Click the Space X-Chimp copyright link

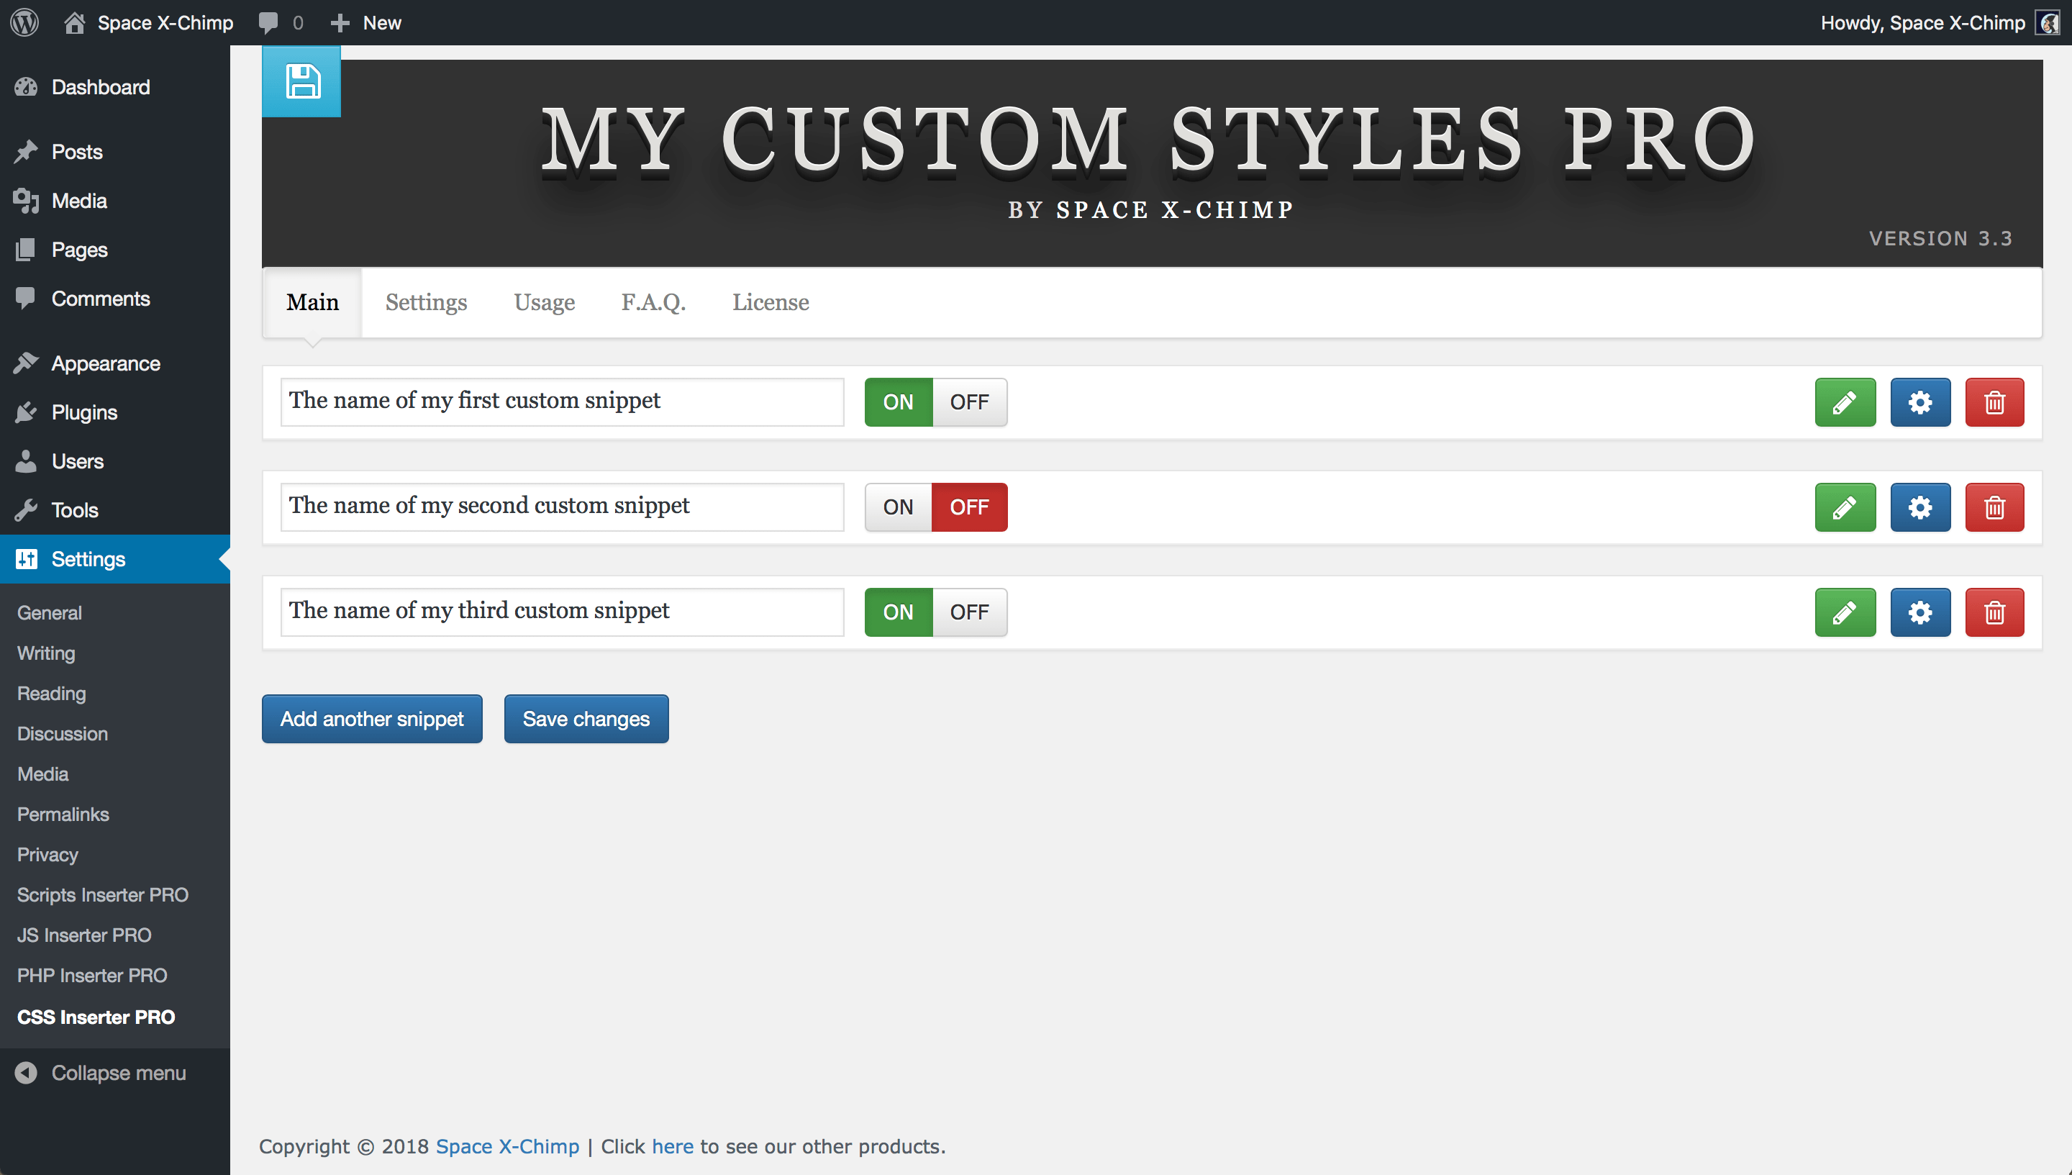[x=508, y=1145]
